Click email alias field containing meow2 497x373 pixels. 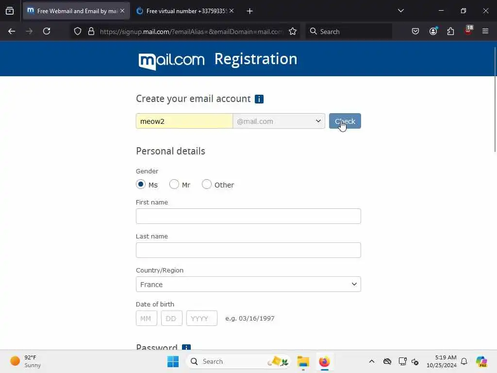[184, 121]
